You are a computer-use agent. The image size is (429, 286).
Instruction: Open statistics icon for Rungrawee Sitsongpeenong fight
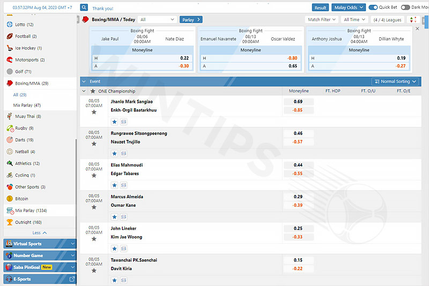[x=124, y=153]
